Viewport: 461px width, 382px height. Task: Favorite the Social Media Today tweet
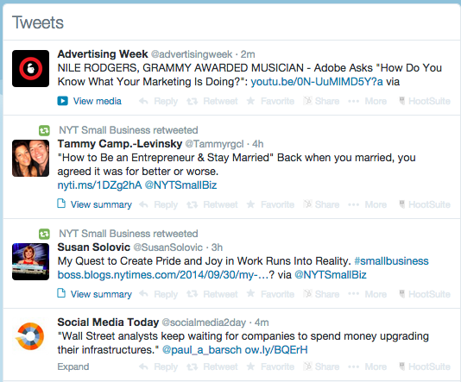[270, 366]
